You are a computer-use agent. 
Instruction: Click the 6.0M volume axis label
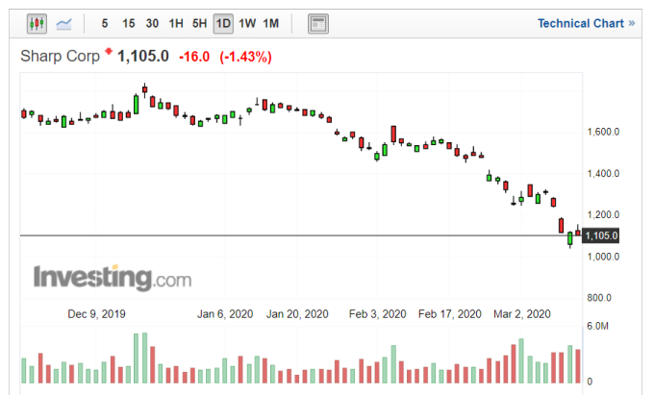point(597,326)
